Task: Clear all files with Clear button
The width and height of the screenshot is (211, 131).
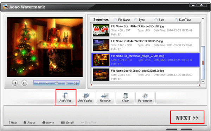Action: [x=125, y=97]
